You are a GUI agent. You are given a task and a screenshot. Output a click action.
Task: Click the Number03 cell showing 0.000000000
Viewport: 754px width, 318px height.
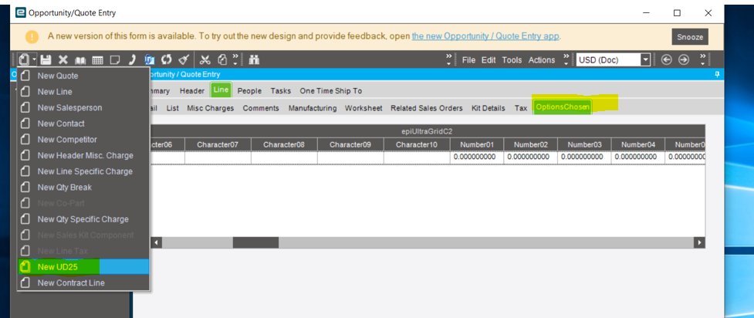tap(584, 157)
